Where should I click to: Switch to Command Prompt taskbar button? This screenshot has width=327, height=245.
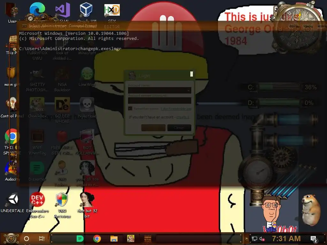[x=148, y=239]
